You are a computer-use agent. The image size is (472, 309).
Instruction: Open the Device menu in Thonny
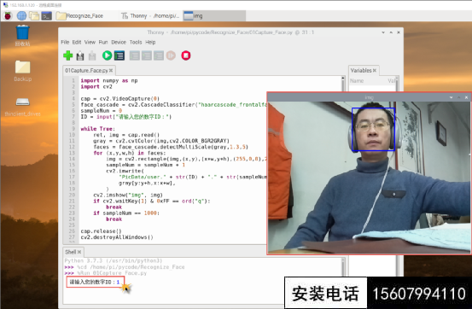(119, 42)
